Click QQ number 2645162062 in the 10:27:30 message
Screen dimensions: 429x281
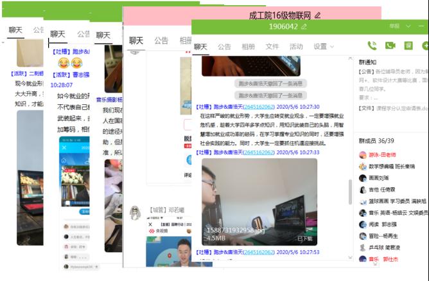point(258,107)
